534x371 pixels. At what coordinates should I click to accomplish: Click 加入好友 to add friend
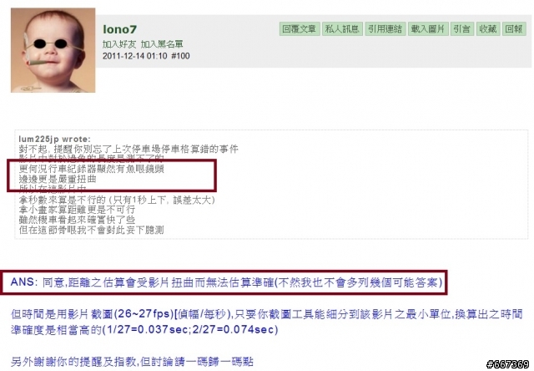click(x=119, y=44)
